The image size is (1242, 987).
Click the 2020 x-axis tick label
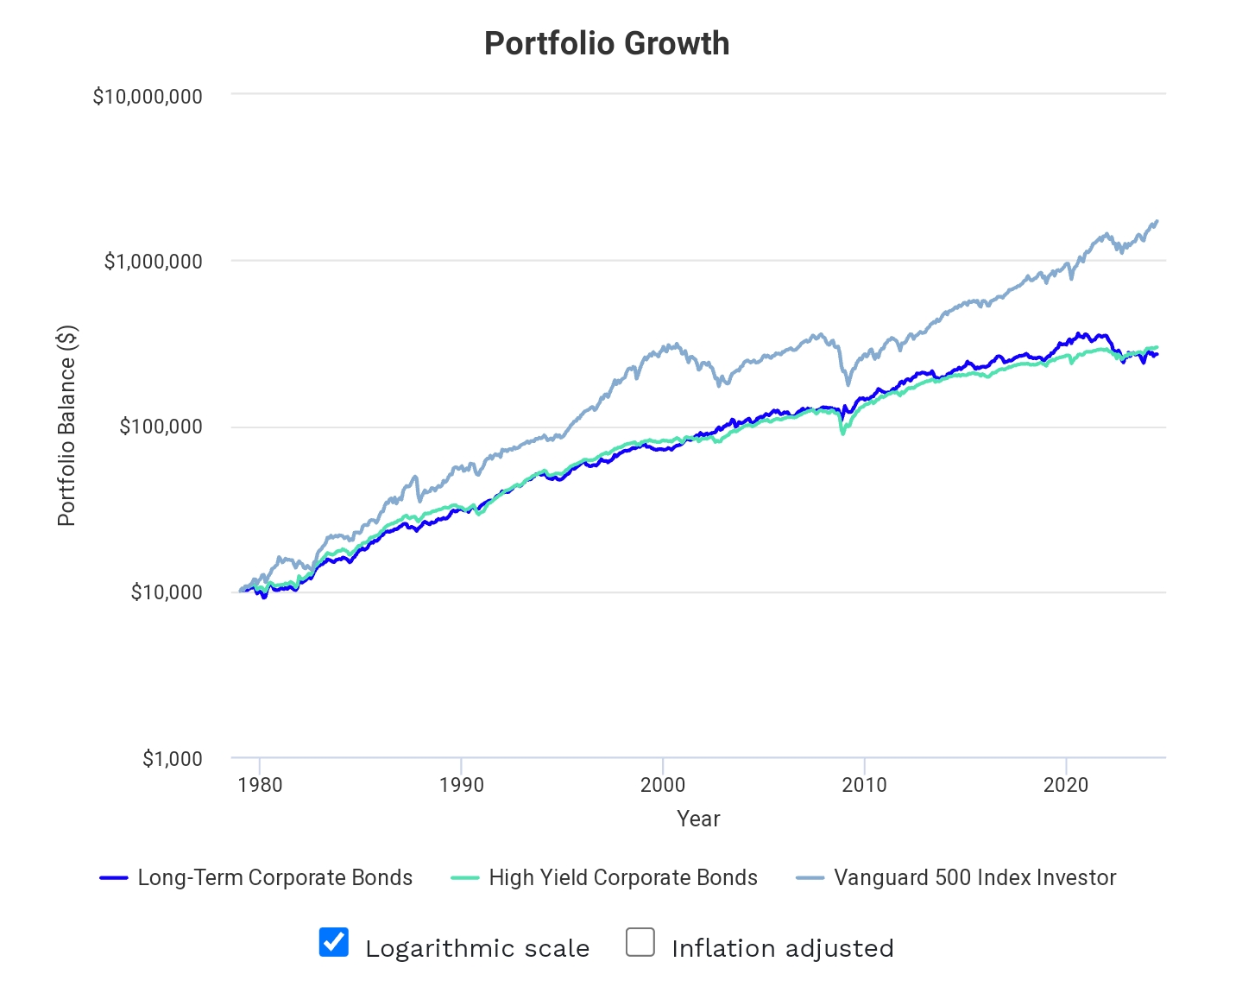(x=1066, y=784)
